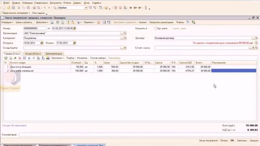Click the copy row icon in goods toolbar
The width and height of the screenshot is (260, 146).
coord(11,58)
